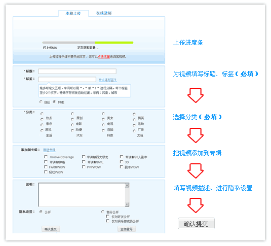Open the 新建专辑 link

(x=49, y=150)
